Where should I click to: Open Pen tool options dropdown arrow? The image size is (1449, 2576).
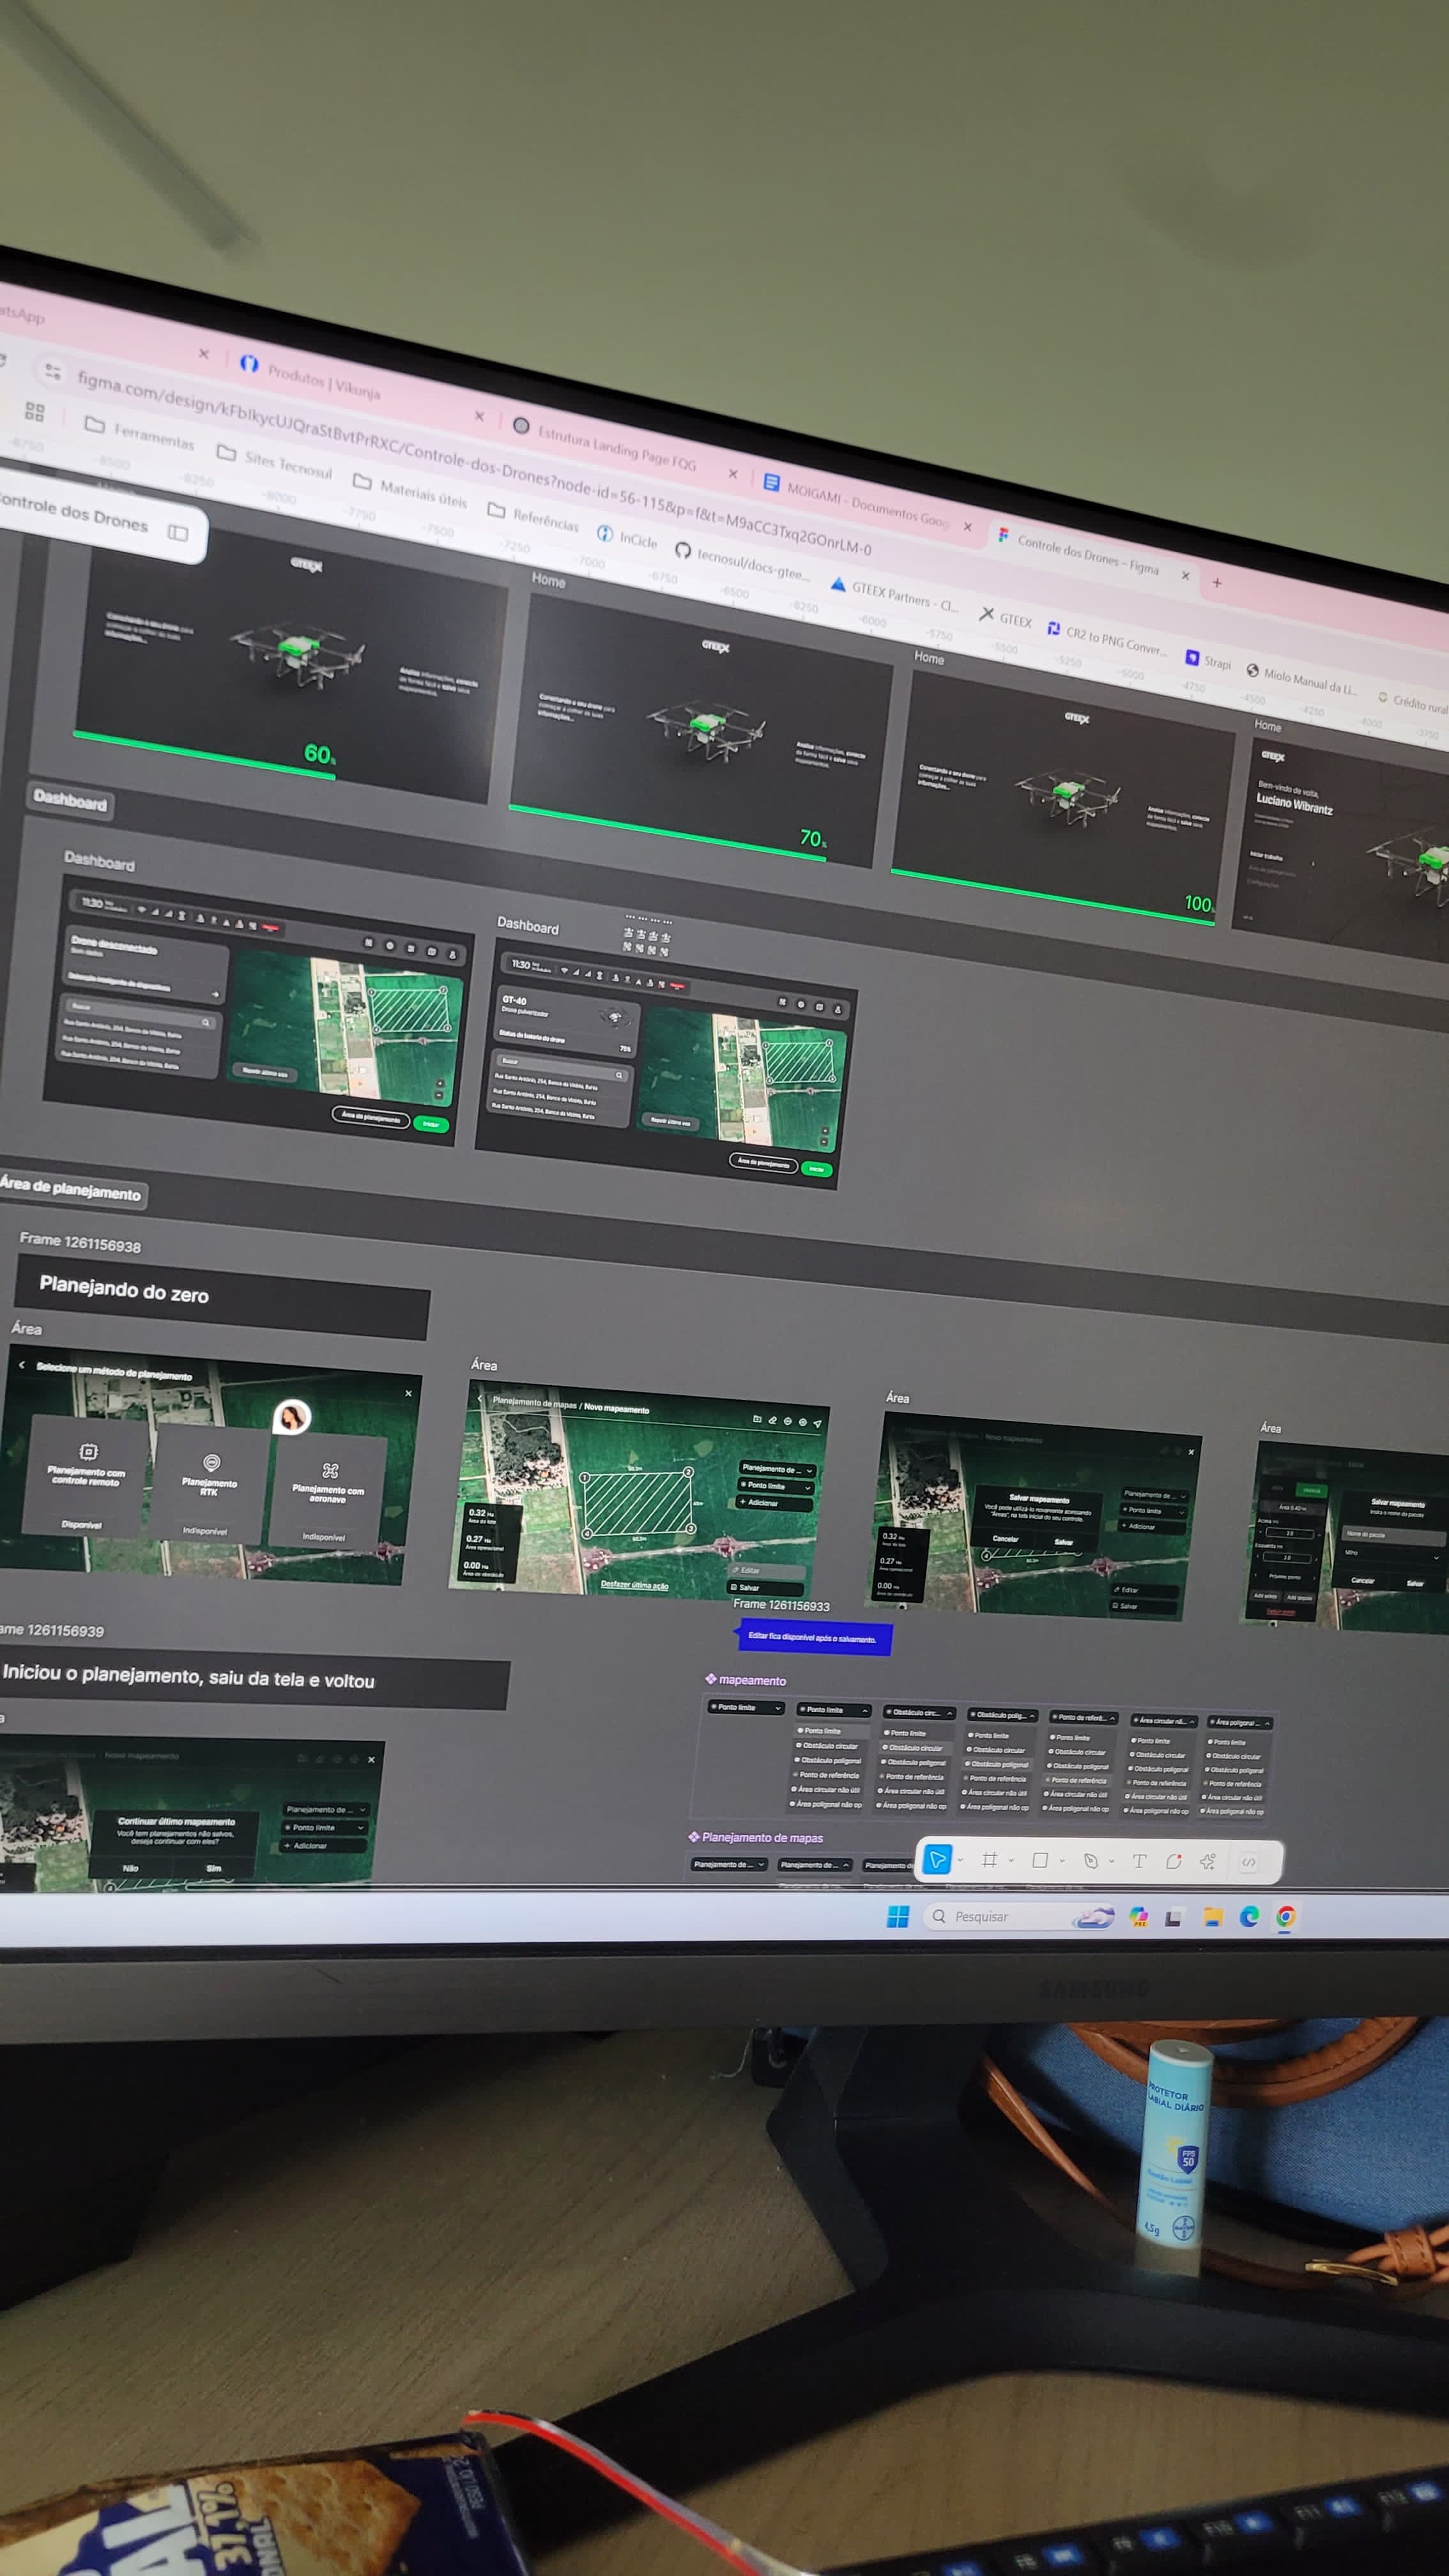(1112, 1862)
